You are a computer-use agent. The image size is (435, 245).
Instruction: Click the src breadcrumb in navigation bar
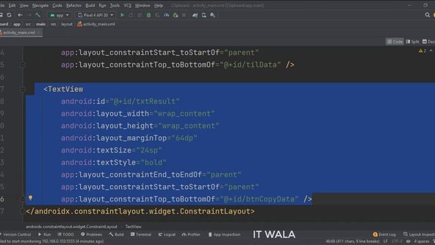28,24
